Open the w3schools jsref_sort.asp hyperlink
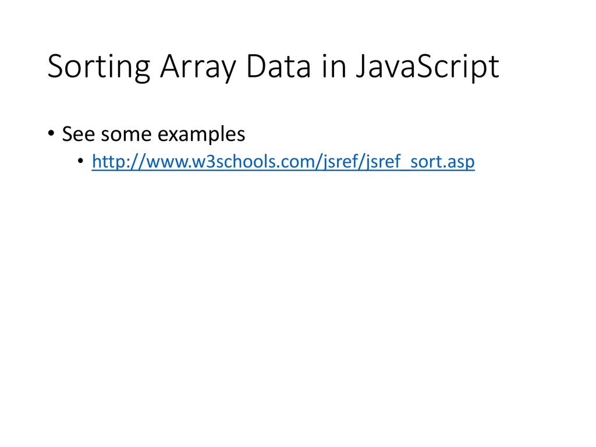This screenshot has width=596, height=447. coord(283,162)
